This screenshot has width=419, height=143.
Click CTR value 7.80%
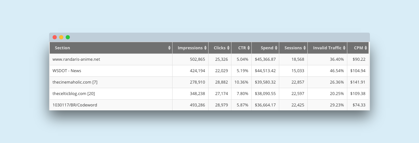[x=243, y=94]
